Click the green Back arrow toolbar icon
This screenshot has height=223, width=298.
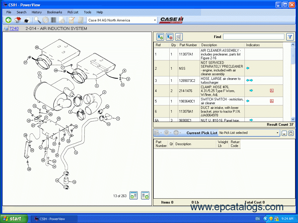coord(8,20)
